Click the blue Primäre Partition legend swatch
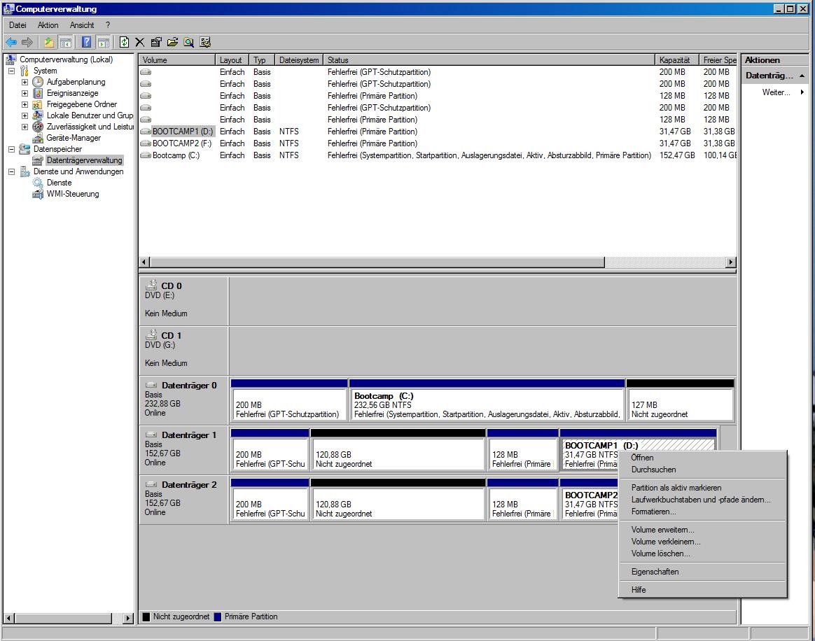The width and height of the screenshot is (815, 641). [217, 617]
